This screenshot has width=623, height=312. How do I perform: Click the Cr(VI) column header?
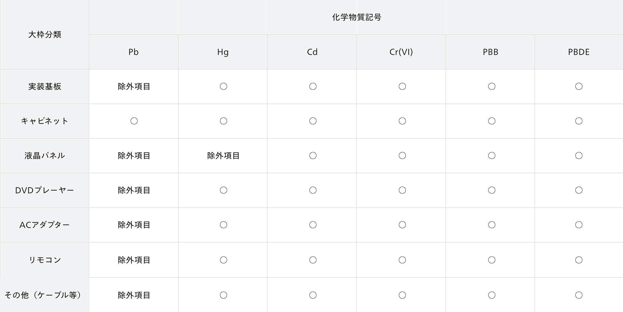click(401, 52)
